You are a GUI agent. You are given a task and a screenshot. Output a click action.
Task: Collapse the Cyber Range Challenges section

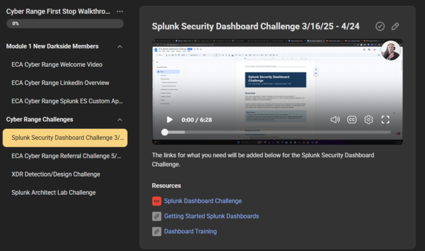click(120, 120)
